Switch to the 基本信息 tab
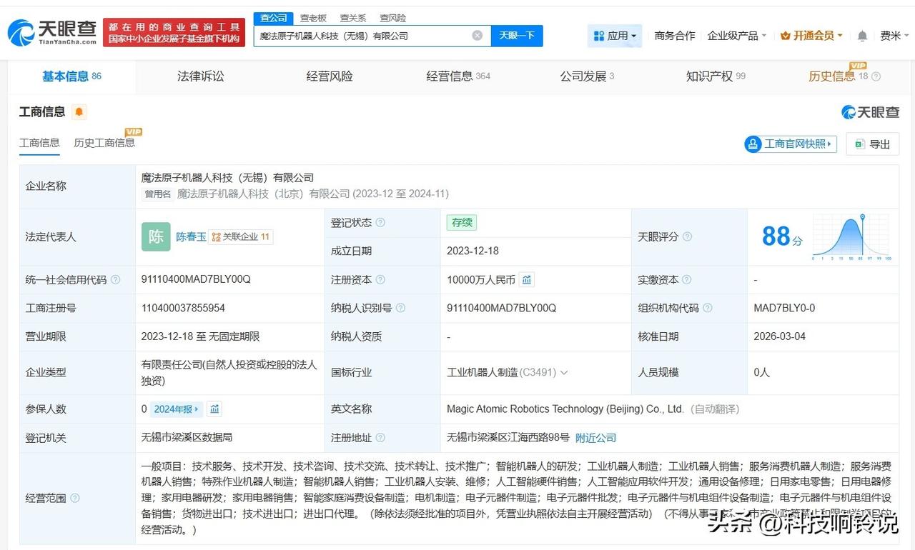 point(71,76)
